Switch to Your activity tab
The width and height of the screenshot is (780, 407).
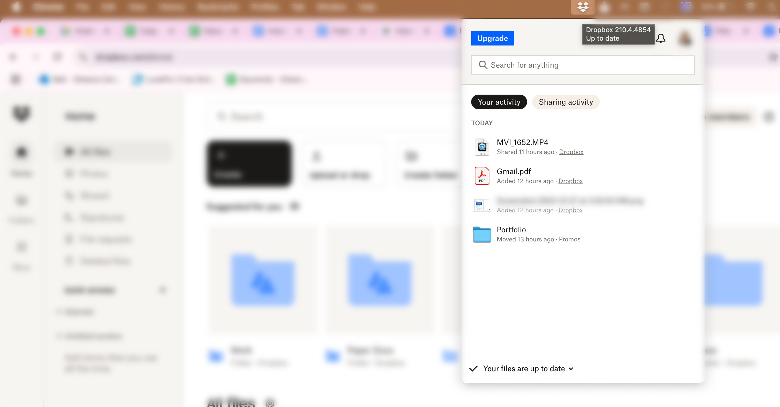point(499,102)
